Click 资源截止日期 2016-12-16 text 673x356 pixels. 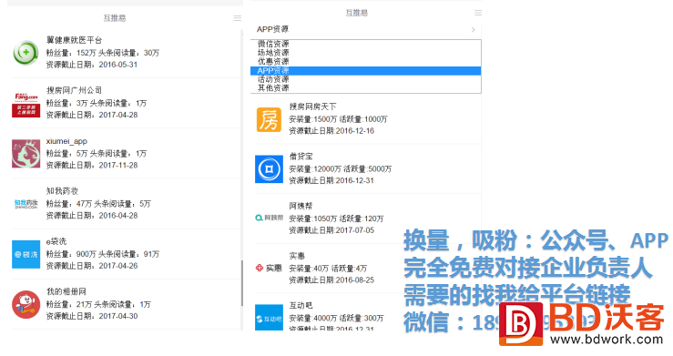pos(331,131)
